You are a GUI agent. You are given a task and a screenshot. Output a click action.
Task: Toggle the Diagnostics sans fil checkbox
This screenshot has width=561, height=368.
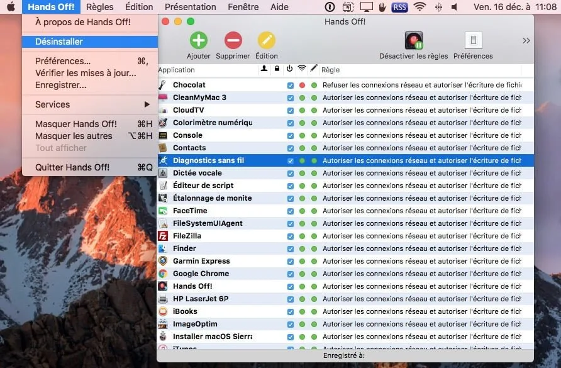(x=290, y=161)
